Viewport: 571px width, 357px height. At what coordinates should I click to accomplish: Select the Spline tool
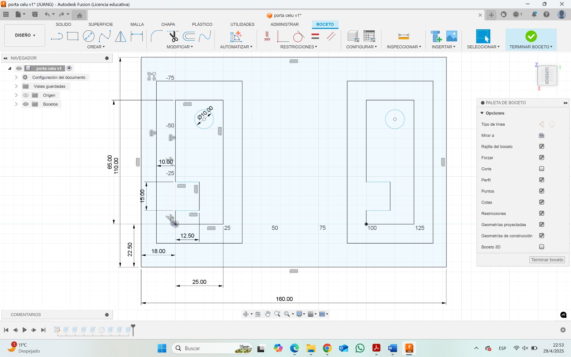(105, 36)
